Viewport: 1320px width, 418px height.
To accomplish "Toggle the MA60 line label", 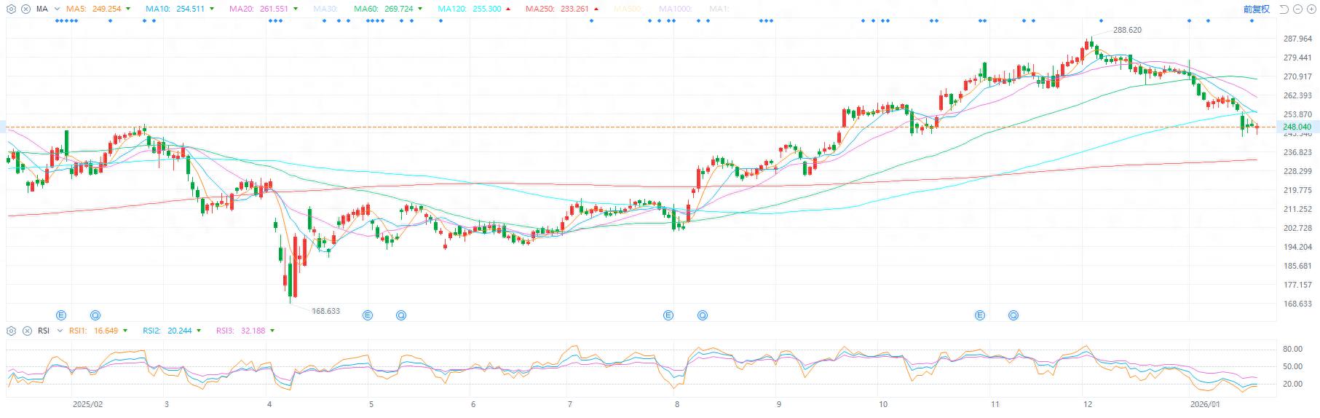I will [x=366, y=9].
